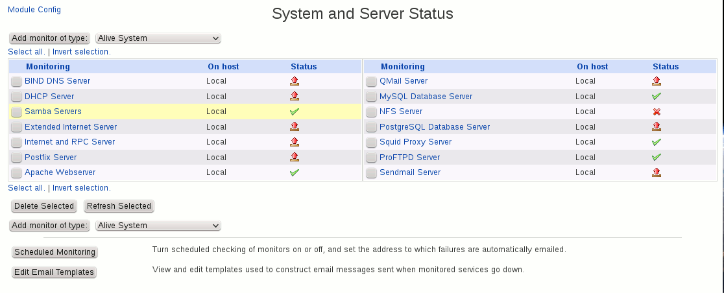Click the Sendmail Server status icon
Viewport: 724px width, 293px height.
pyautogui.click(x=657, y=172)
